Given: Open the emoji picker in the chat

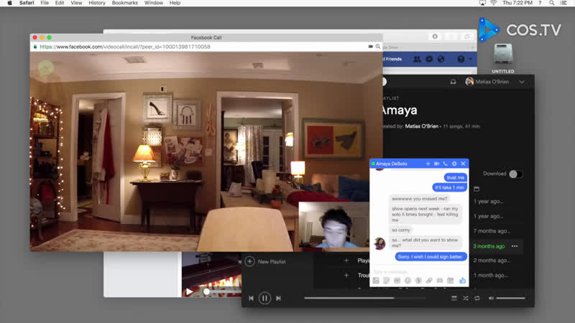Looking at the screenshot, I should pos(408,281).
